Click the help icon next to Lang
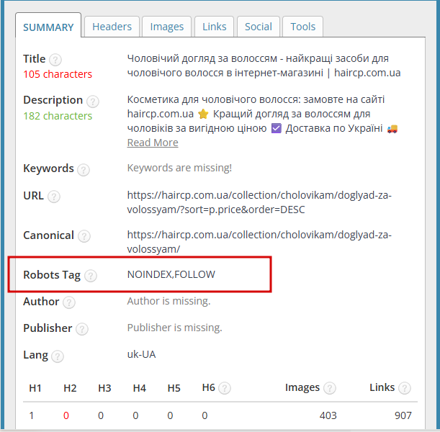This screenshot has height=432, width=440. click(x=58, y=356)
